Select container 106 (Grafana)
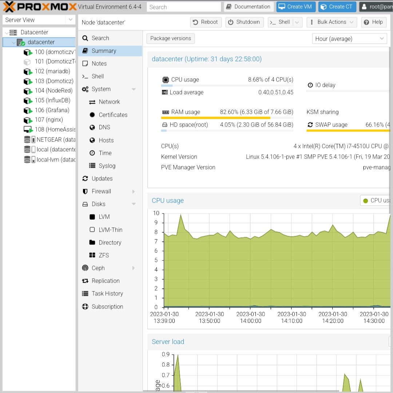Image resolution: width=393 pixels, height=393 pixels. click(46, 110)
